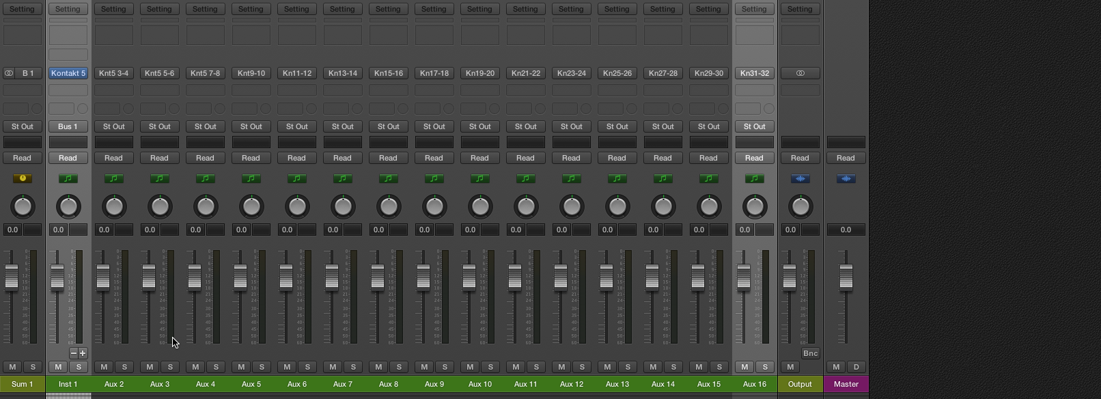Viewport: 1101px width, 399px height.
Task: Click the green note icon on Aux 8
Action: click(389, 179)
